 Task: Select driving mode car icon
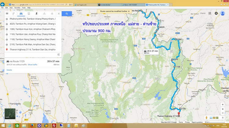[21, 13]
